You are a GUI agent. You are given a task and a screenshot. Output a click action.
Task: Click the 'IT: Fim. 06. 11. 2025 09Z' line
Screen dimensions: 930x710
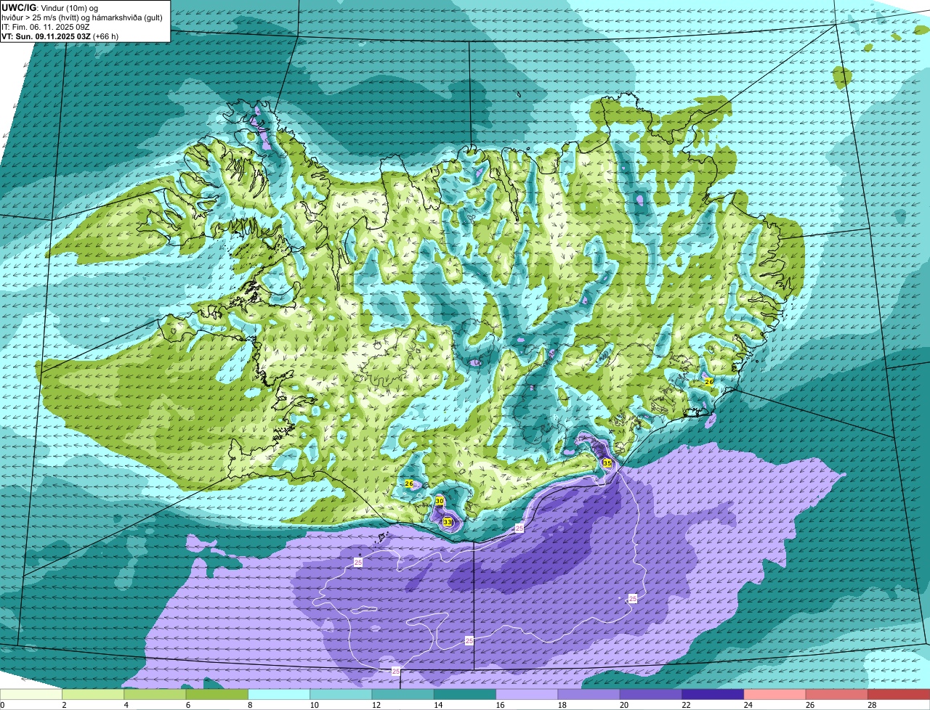click(46, 27)
